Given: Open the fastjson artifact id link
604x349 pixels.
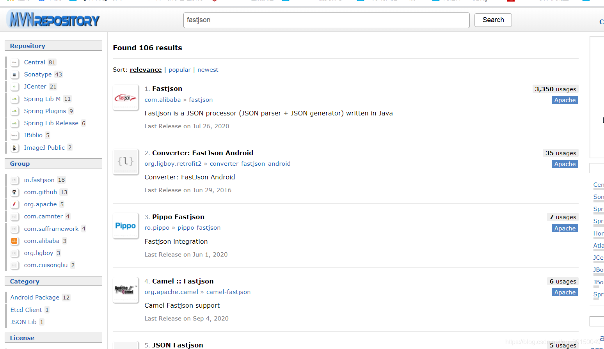Looking at the screenshot, I should [x=201, y=100].
